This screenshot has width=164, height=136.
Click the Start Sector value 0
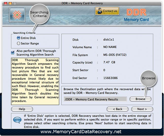tap(104, 70)
